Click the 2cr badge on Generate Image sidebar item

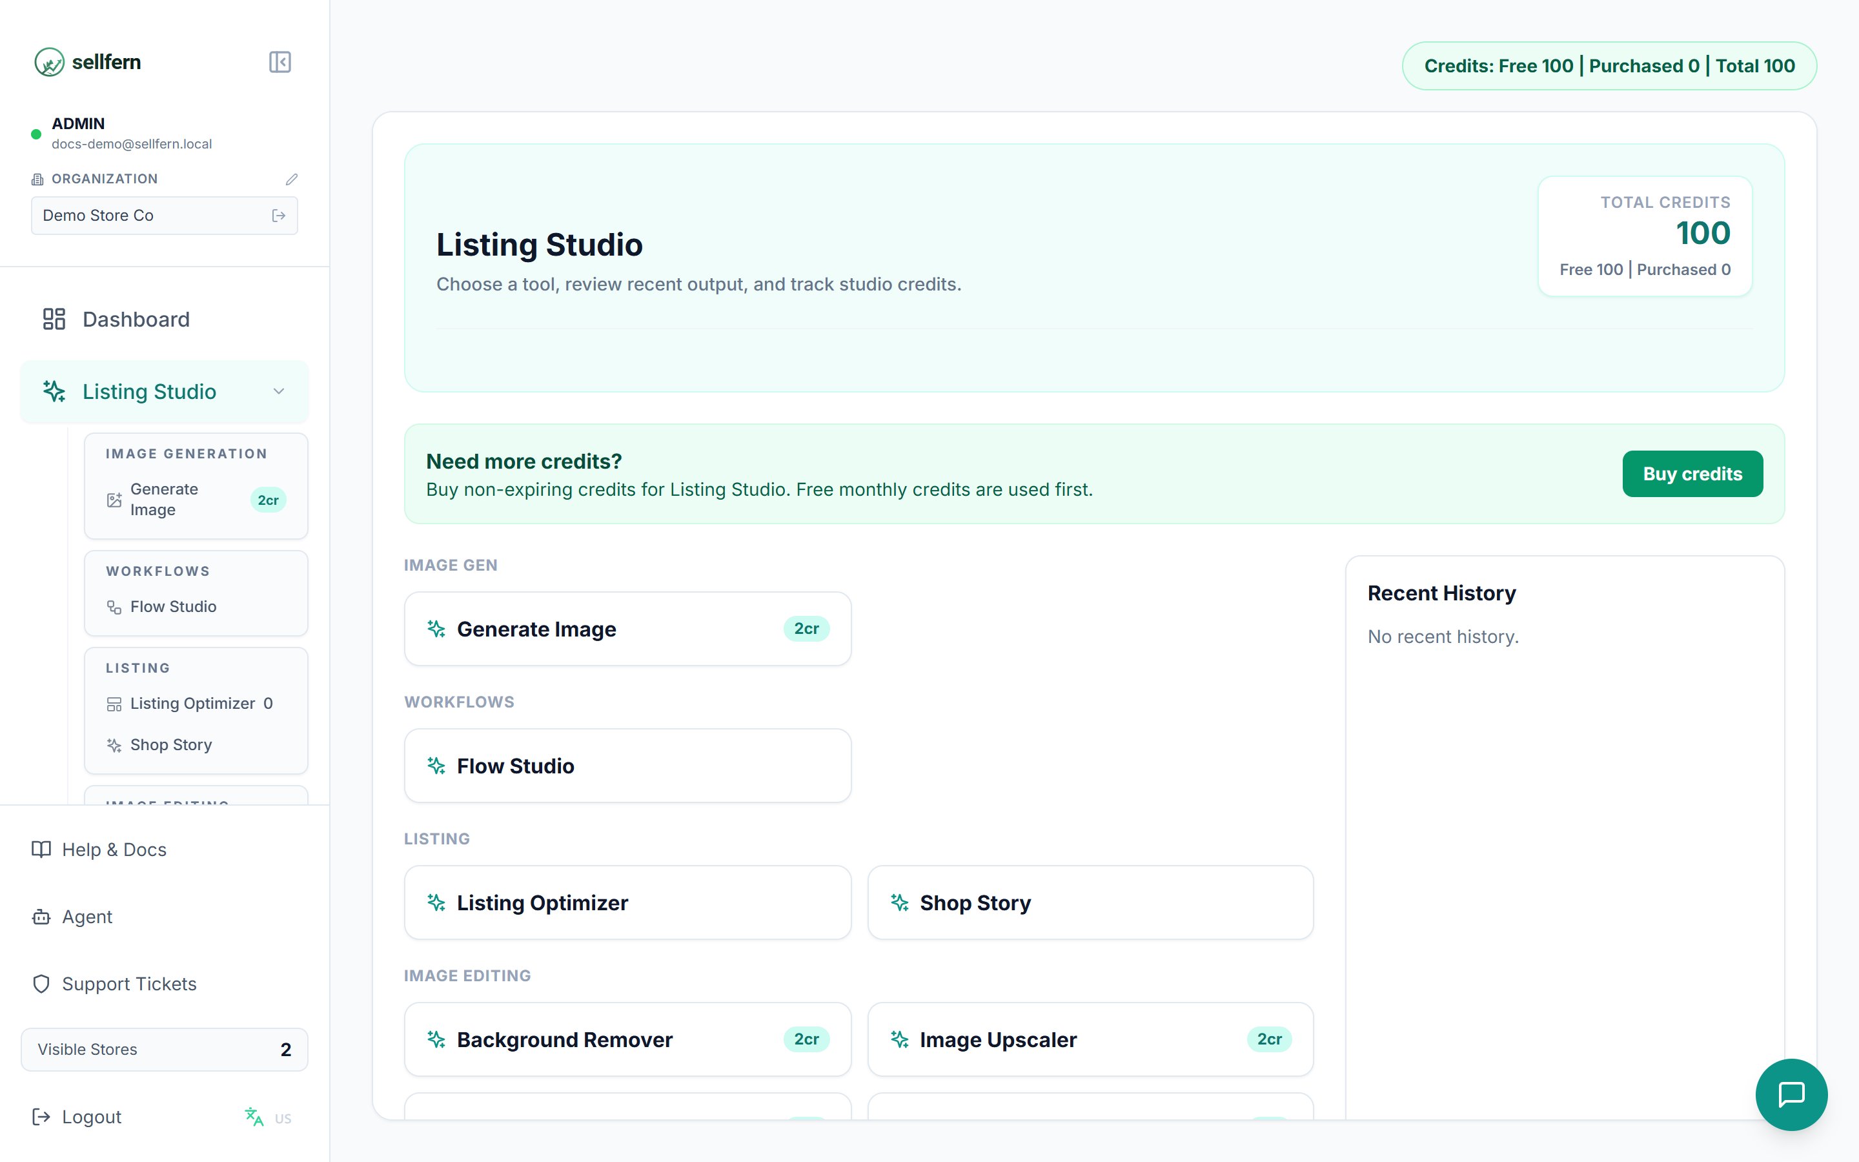268,500
